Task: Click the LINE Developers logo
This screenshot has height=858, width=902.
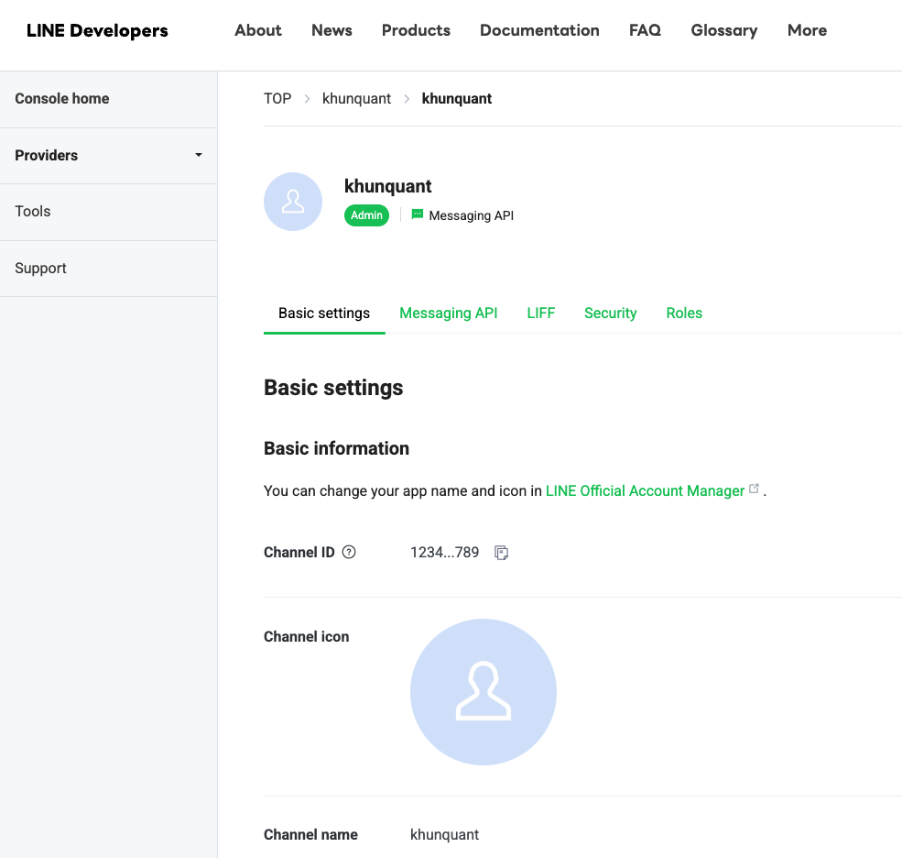Action: pos(97,30)
